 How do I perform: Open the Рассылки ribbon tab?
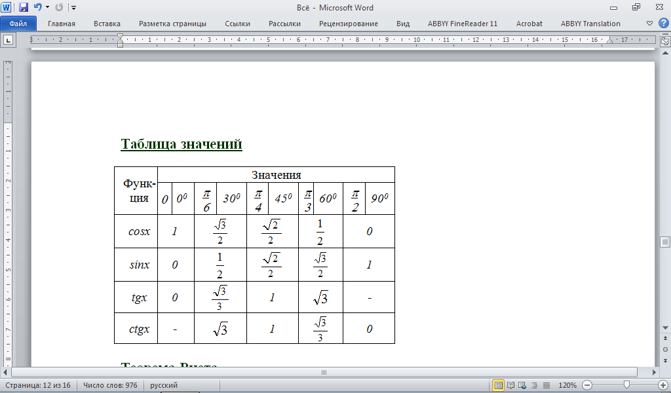284,24
